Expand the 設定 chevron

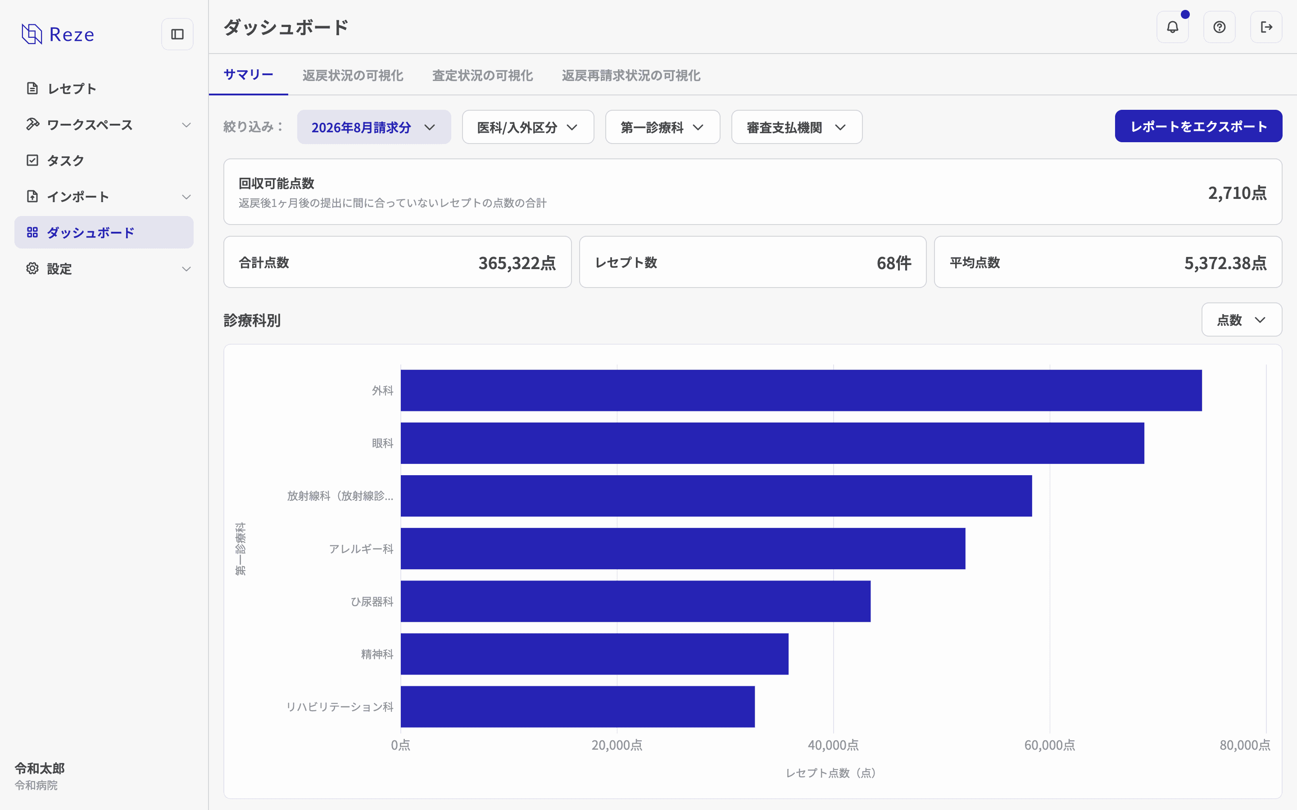[186, 269]
